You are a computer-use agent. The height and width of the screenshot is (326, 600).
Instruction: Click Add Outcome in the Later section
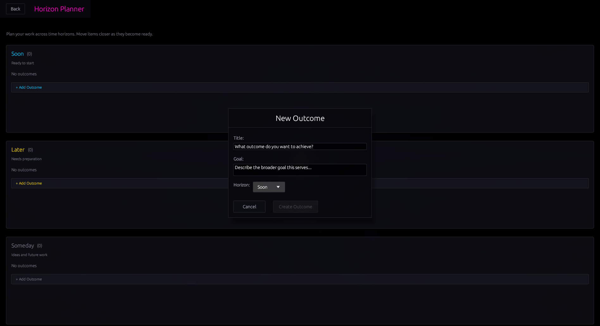28,183
